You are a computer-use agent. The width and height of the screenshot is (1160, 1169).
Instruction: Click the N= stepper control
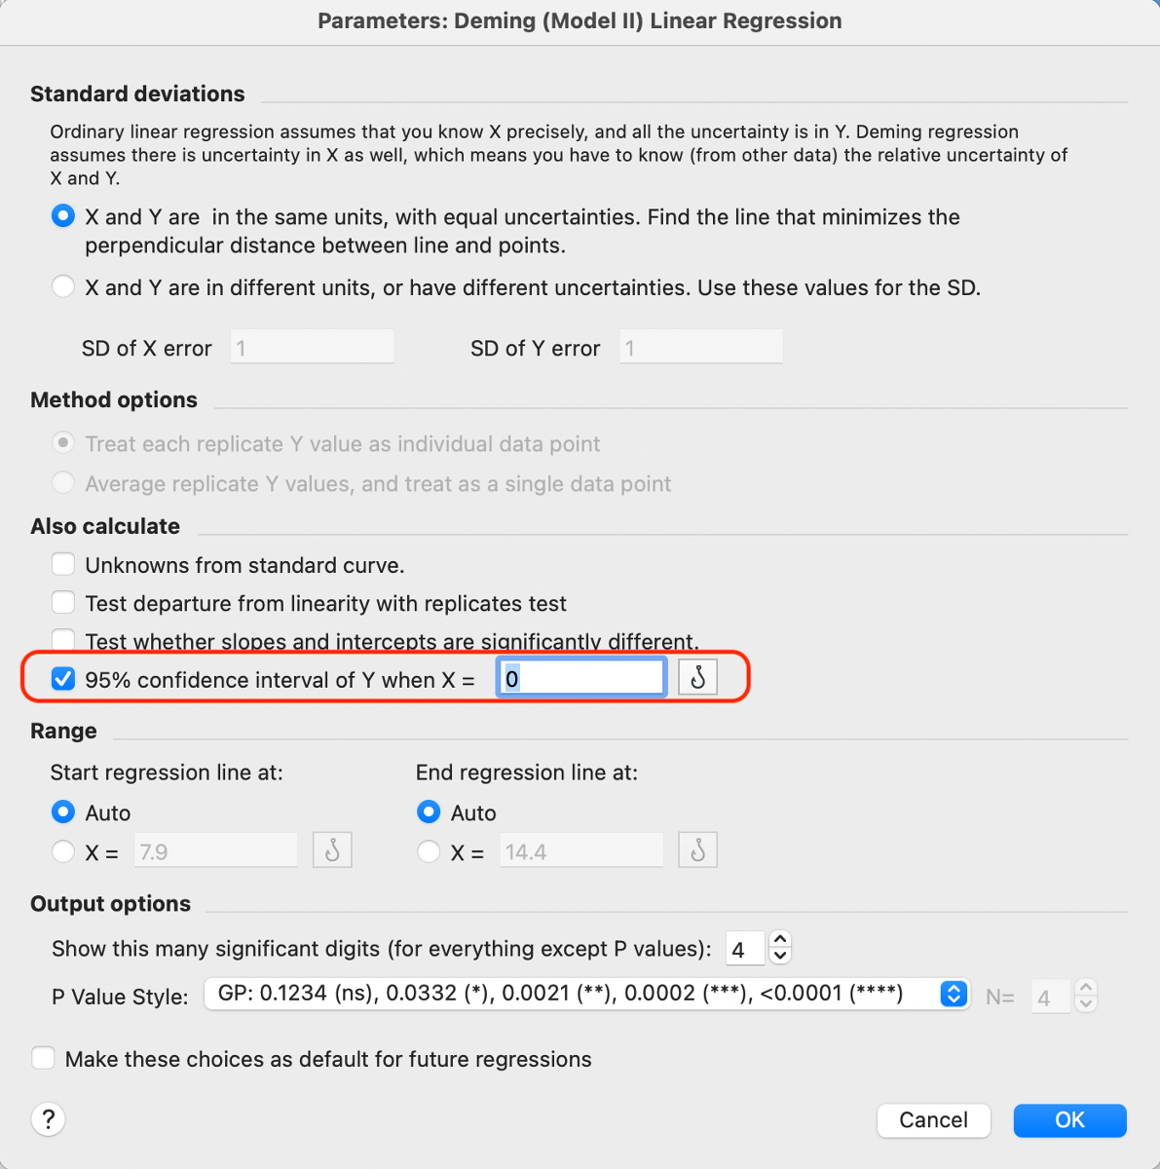click(x=1085, y=997)
